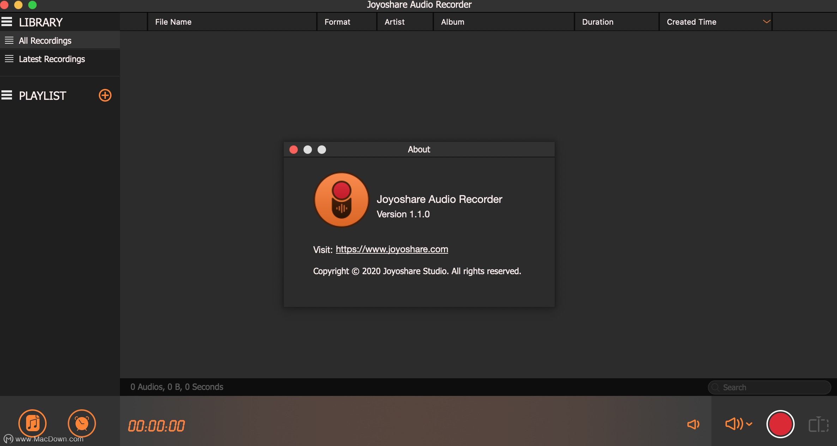
Task: Expand the system audio source dropdown arrow
Action: pyautogui.click(x=749, y=424)
